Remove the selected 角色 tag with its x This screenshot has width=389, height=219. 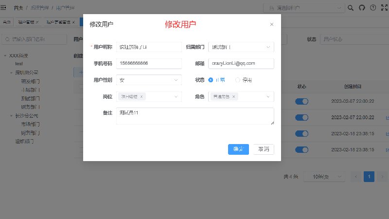pos(233,97)
